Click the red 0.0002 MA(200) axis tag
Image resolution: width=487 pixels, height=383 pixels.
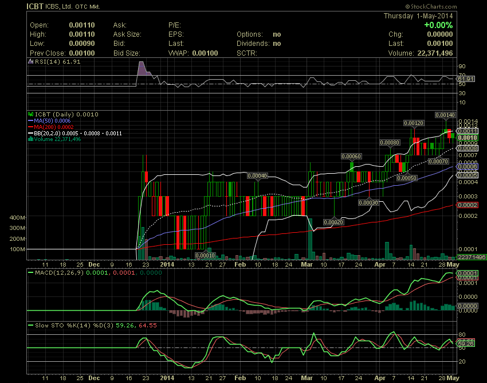point(468,205)
